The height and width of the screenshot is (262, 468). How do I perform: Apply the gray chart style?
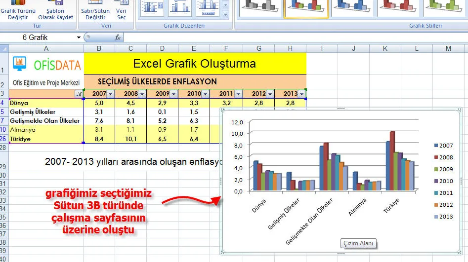coord(259,6)
